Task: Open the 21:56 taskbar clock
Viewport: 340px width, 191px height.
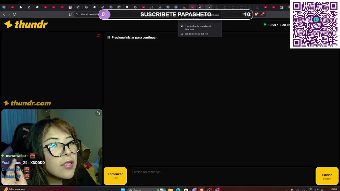Action: click(x=334, y=189)
